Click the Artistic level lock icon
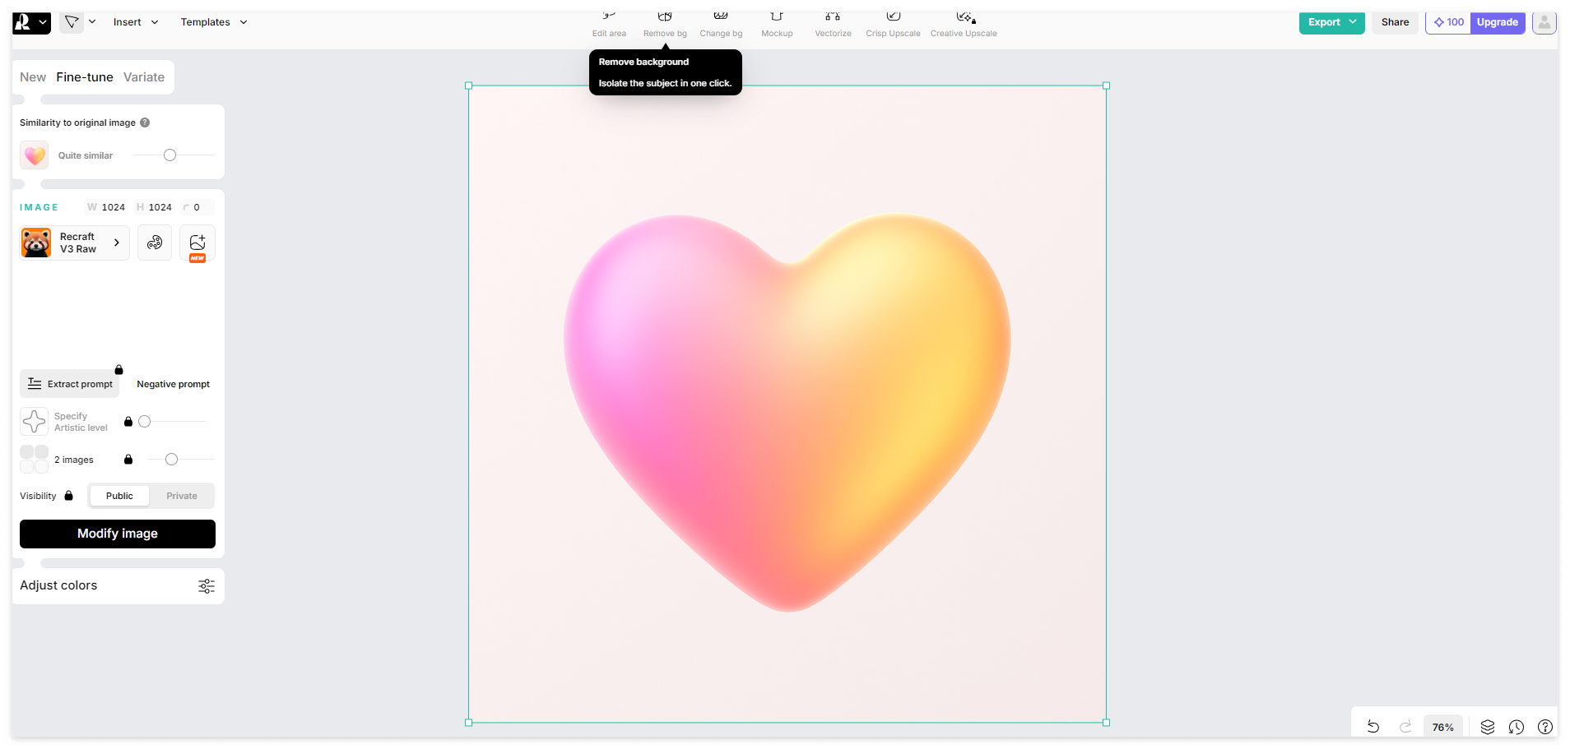 click(x=128, y=422)
